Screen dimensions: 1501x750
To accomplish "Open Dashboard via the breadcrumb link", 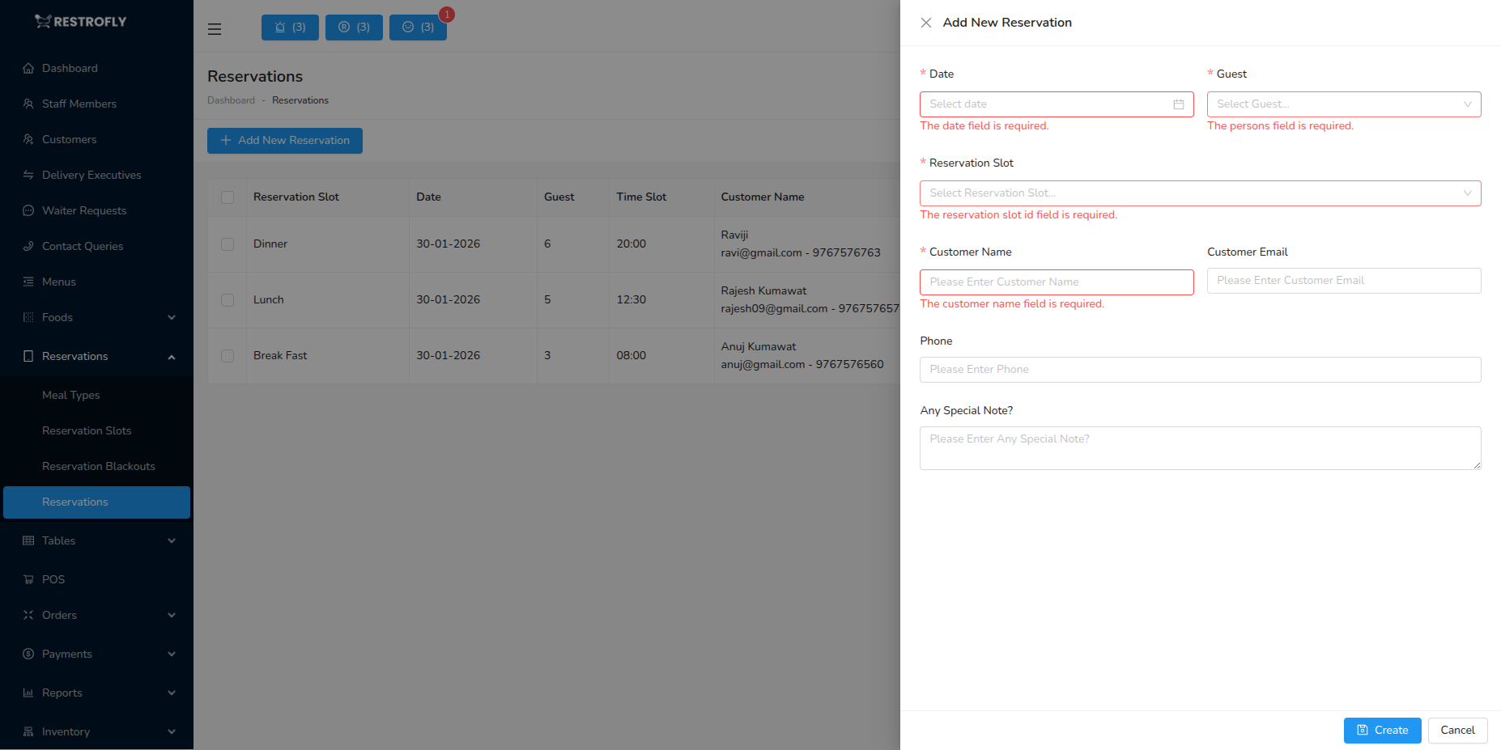I will (x=231, y=100).
